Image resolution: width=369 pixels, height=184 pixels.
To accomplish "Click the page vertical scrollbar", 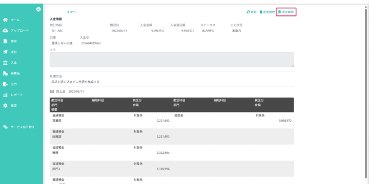I will point(366,94).
